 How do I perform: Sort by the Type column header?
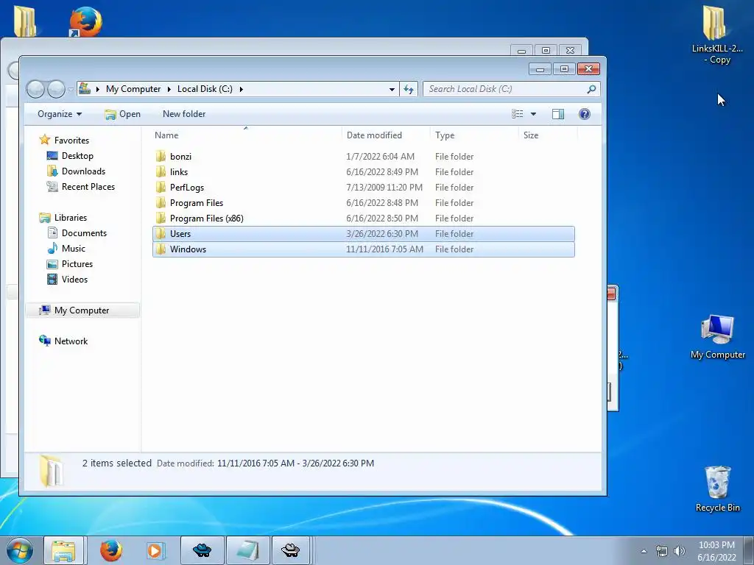(474, 135)
